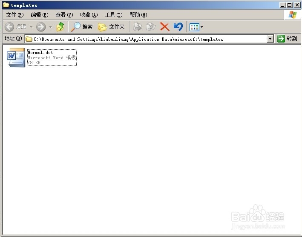This screenshot has width=302, height=237.
Task: Open the Favorites (收藏) menu
Action: click(x=89, y=15)
